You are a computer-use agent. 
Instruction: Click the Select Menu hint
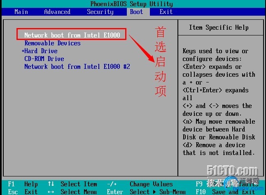click(79, 192)
